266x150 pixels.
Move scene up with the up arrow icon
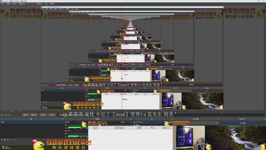click(12, 140)
